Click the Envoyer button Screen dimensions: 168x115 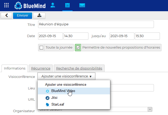click(x=22, y=15)
